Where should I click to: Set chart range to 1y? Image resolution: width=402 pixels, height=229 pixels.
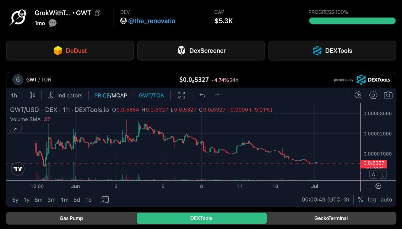point(27,199)
